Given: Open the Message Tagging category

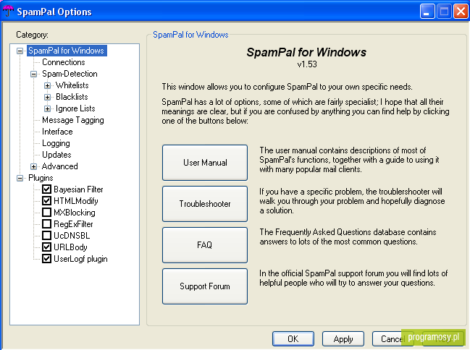Looking at the screenshot, I should pos(73,120).
